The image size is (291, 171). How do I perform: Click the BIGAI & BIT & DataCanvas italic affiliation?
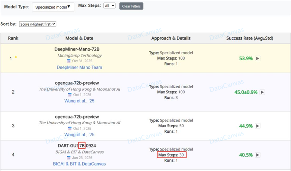click(80, 152)
